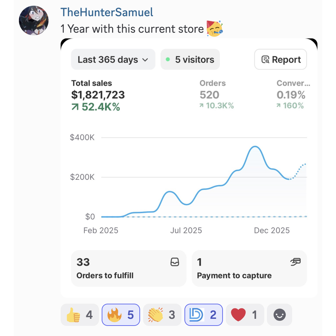
Task: Click TheHunterSamuel's avatar picture
Action: point(34,20)
